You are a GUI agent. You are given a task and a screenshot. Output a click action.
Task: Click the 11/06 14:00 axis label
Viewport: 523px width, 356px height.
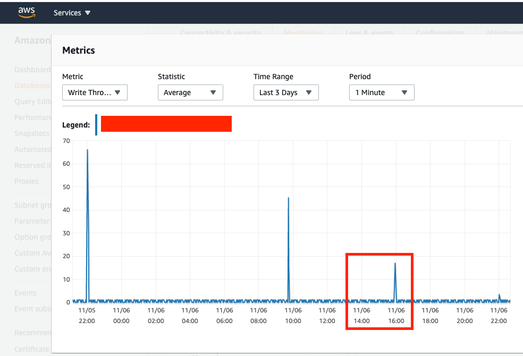[361, 316]
